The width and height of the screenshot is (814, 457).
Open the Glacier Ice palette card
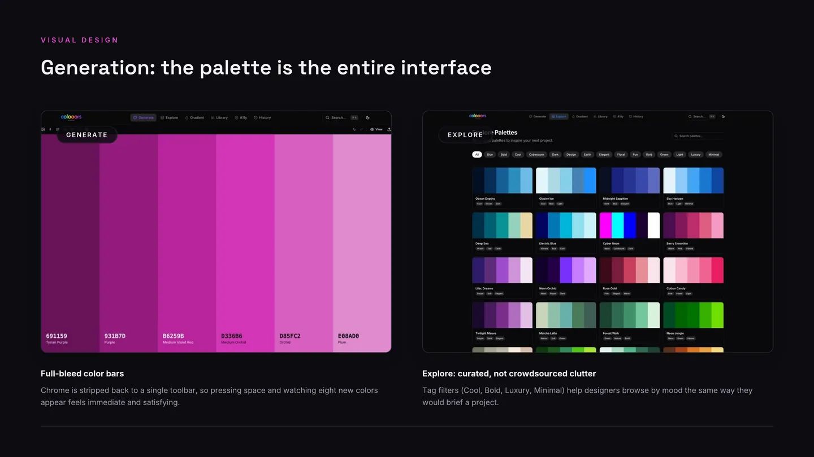tap(566, 187)
